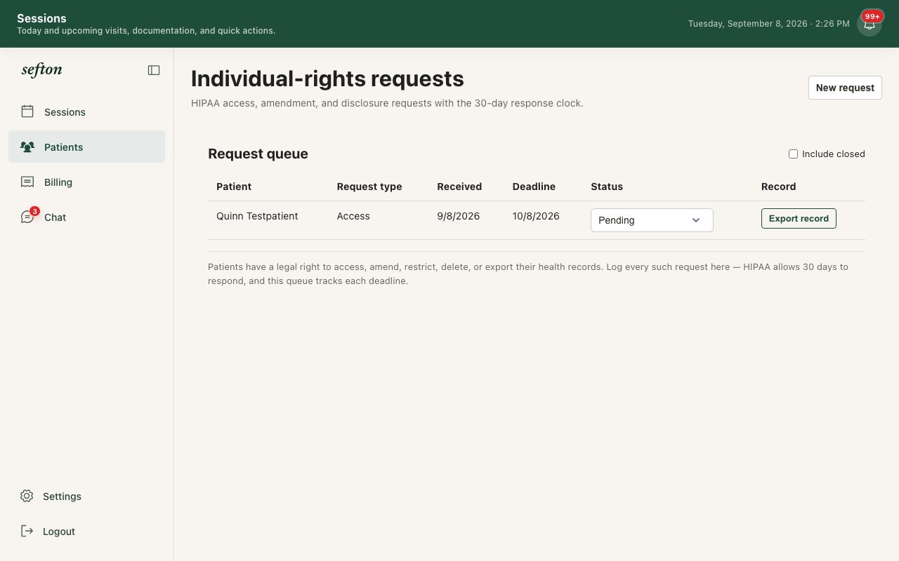The height and width of the screenshot is (561, 899).
Task: Open Chat in the sidebar
Action: [x=87, y=217]
